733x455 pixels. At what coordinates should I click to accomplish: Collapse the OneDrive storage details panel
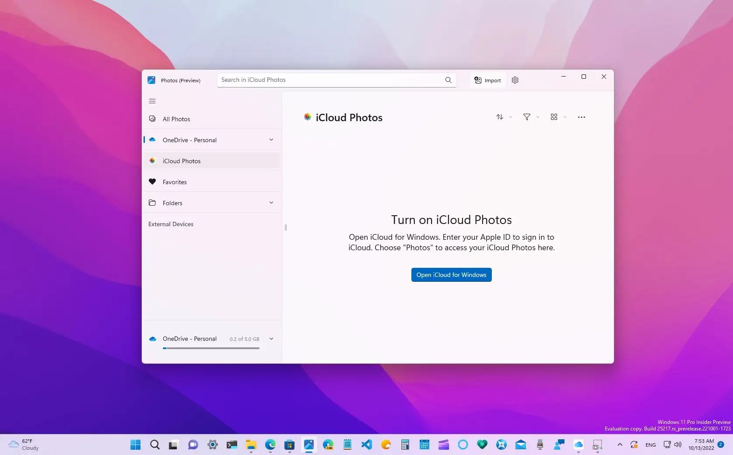(271, 339)
